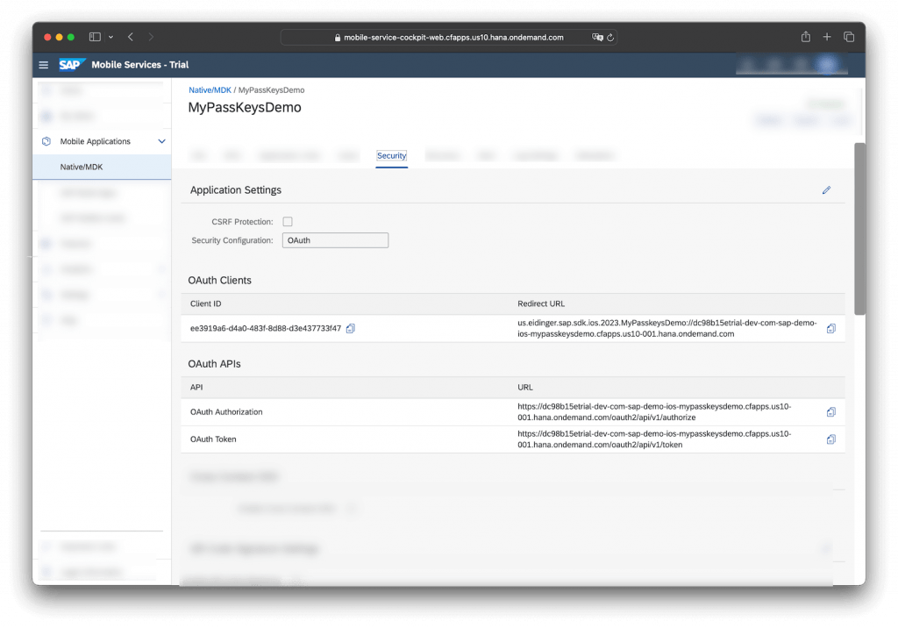
Task: Go forward with the browser forward arrow
Action: (151, 37)
